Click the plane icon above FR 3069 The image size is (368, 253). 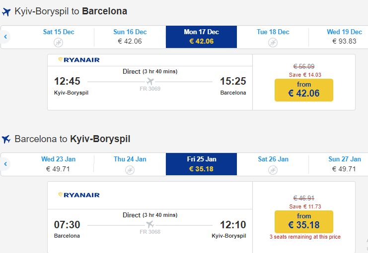click(150, 81)
